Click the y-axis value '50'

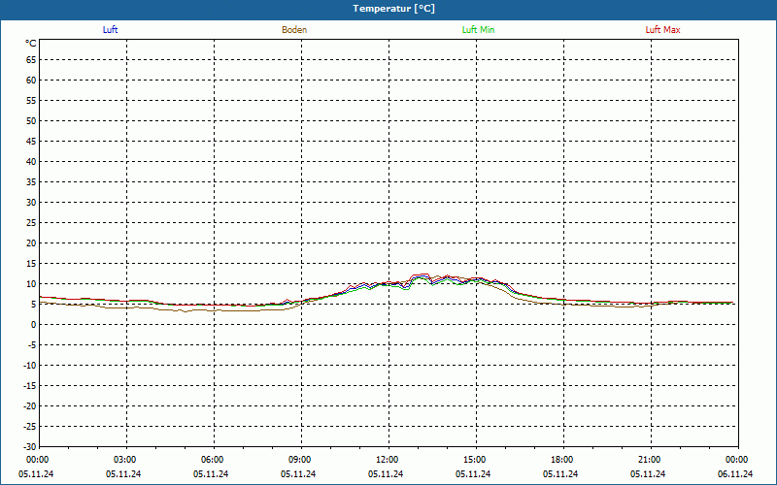tap(31, 120)
